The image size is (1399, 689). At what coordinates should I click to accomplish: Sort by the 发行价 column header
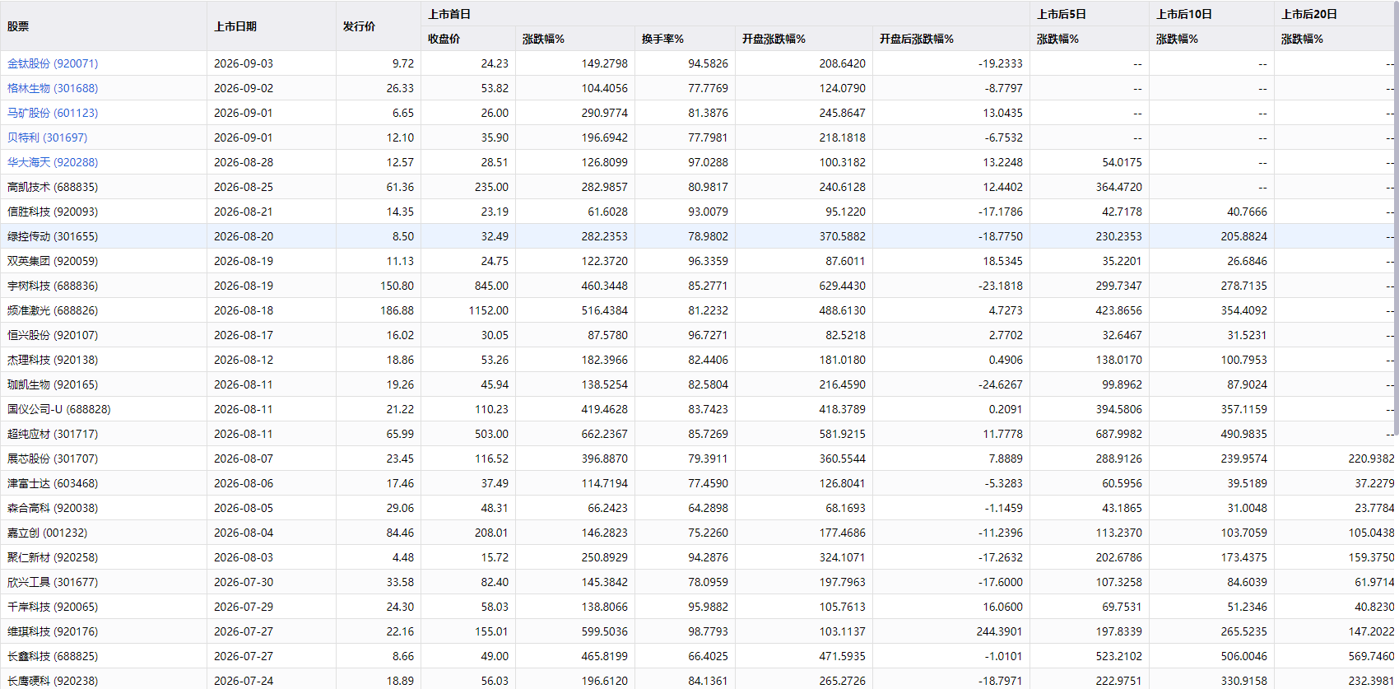(x=359, y=26)
